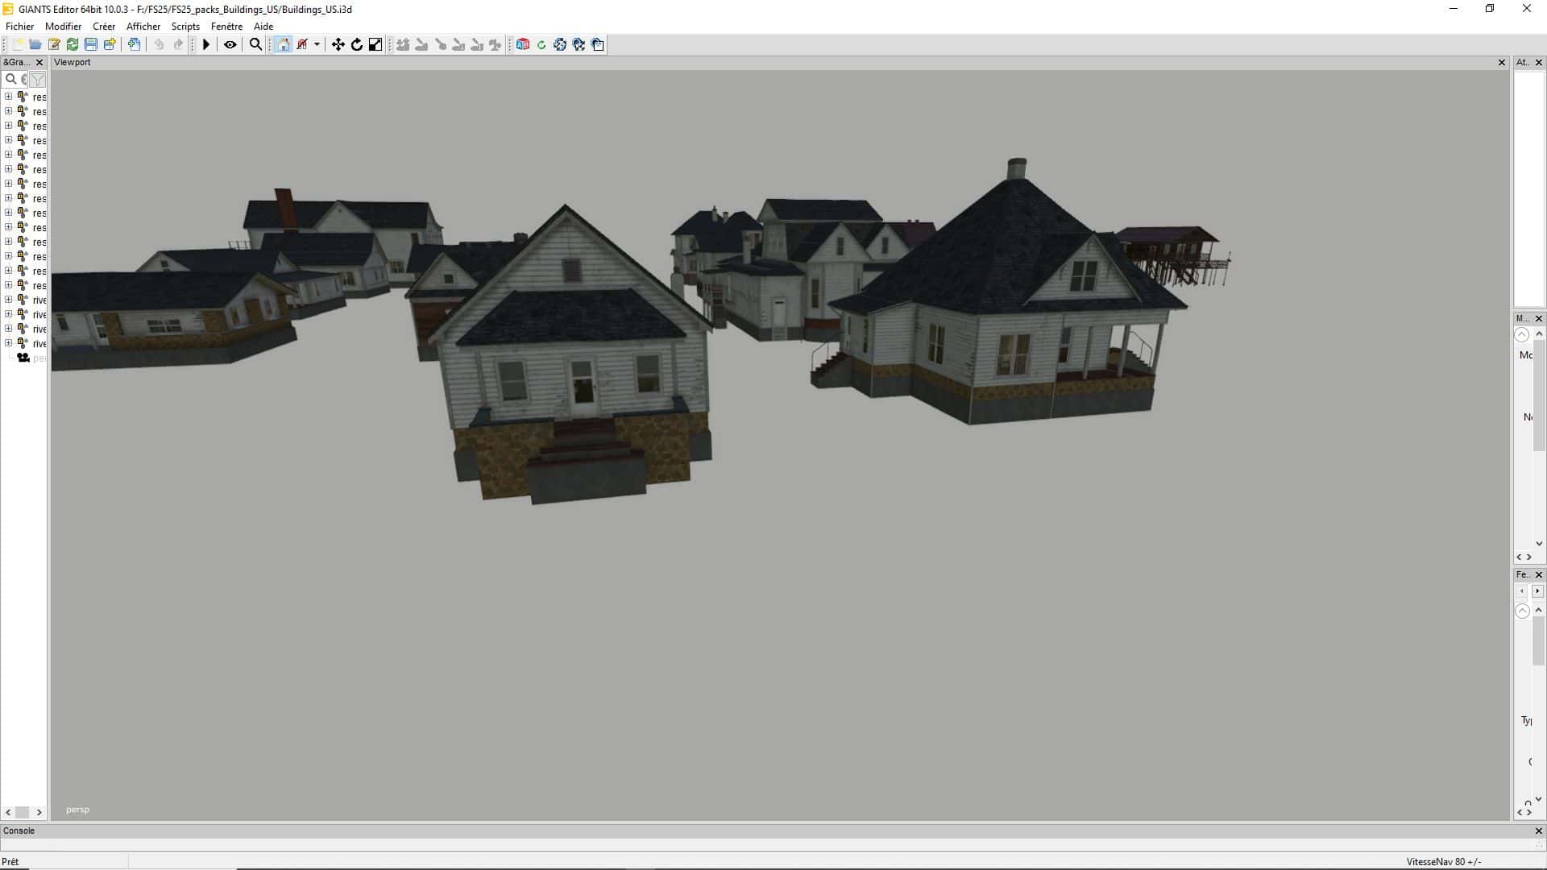Save the scene with floppy icon
This screenshot has width=1547, height=870.
coord(91,44)
